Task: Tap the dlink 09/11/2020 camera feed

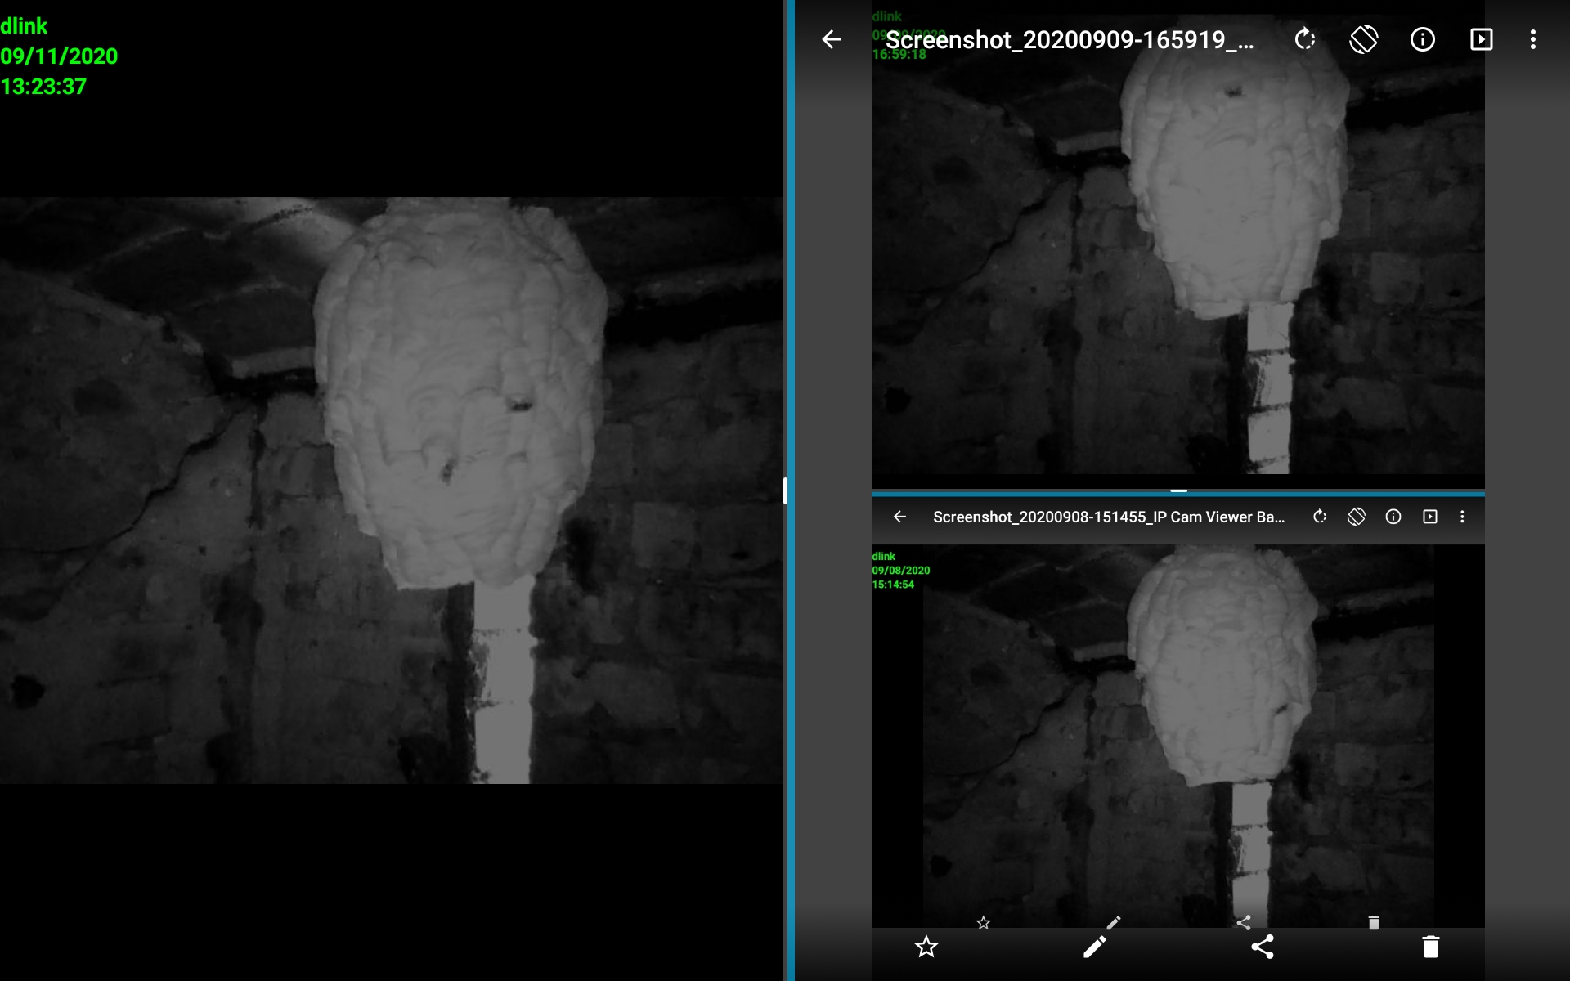Action: tap(391, 490)
